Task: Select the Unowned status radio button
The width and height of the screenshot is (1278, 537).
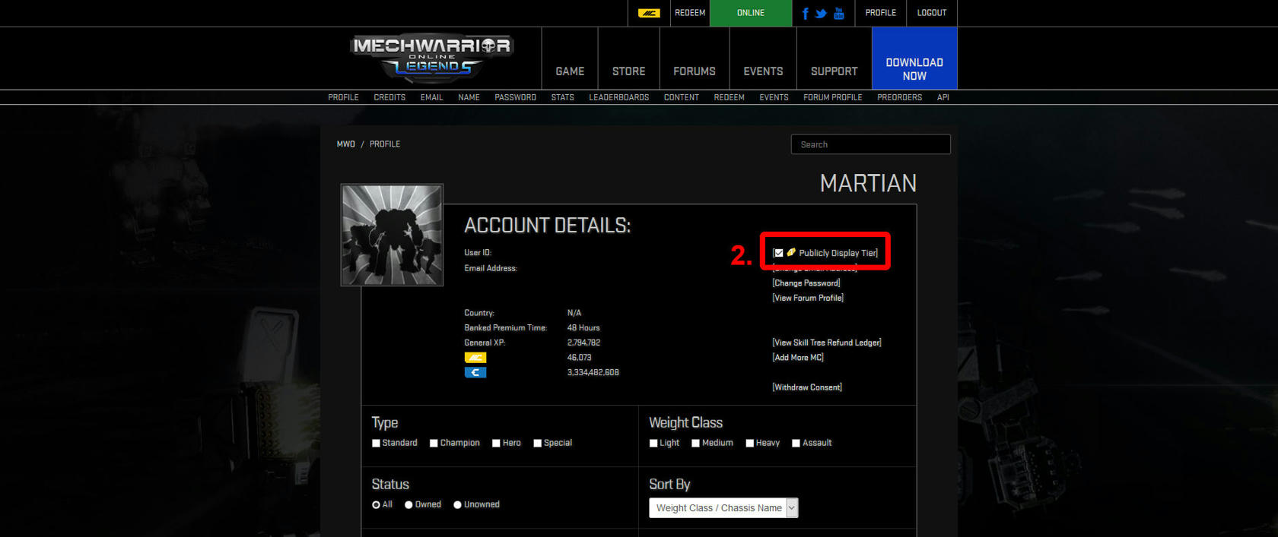Action: [x=457, y=504]
